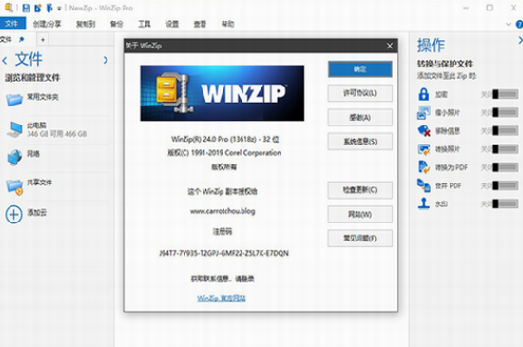
Task: Select the 此电脑 entry label
Action: (37, 125)
